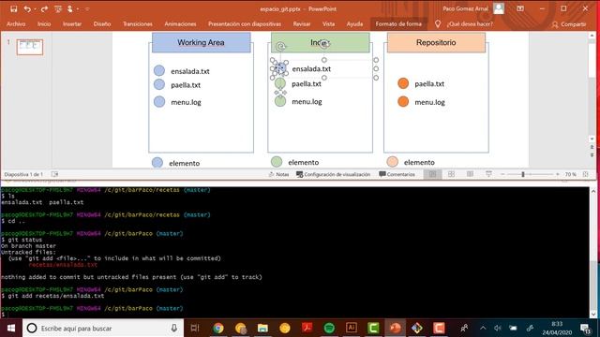Click the slide pane vertical scrollbar down arrow
This screenshot has height=337, width=600.
tap(592, 139)
